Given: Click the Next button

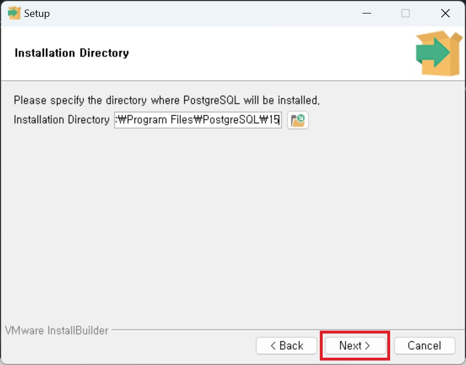Looking at the screenshot, I should tap(355, 346).
